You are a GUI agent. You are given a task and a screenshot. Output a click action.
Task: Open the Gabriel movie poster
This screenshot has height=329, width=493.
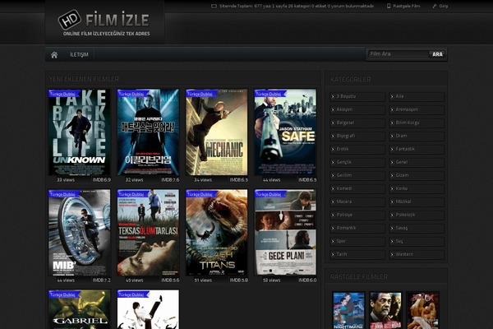(79, 309)
